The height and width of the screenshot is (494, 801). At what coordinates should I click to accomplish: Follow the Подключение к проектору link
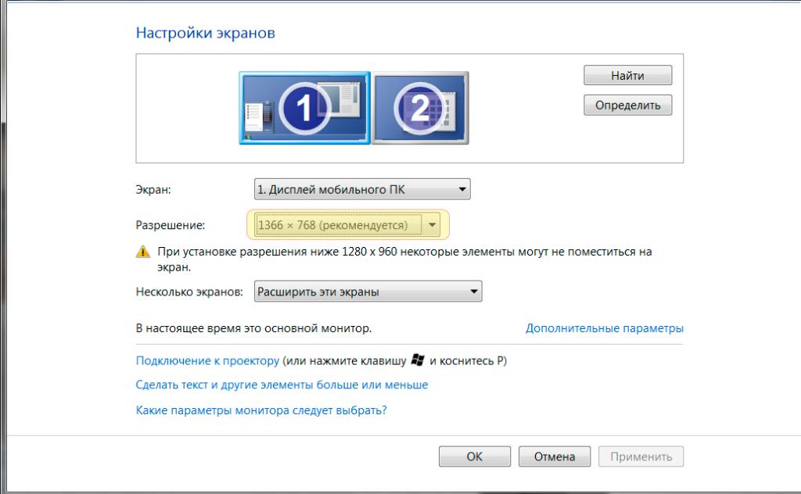pos(207,361)
